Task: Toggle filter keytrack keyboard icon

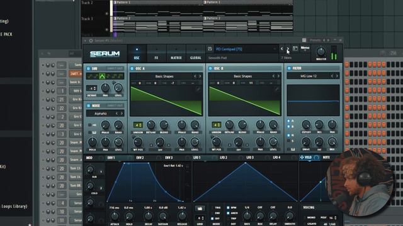Action: (x=293, y=149)
